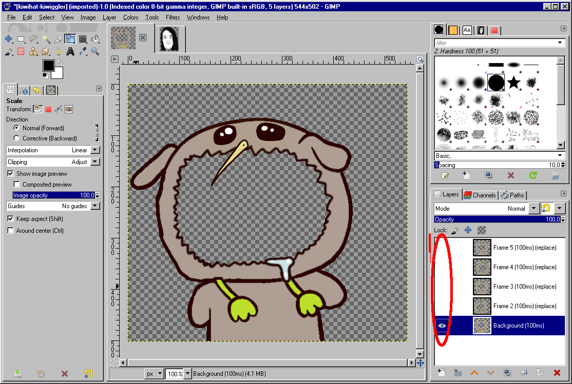Choose Corrective (Backward) direction

(16, 138)
